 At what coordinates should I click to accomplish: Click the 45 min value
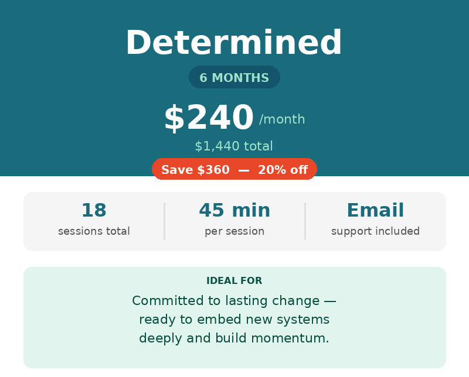click(x=235, y=210)
